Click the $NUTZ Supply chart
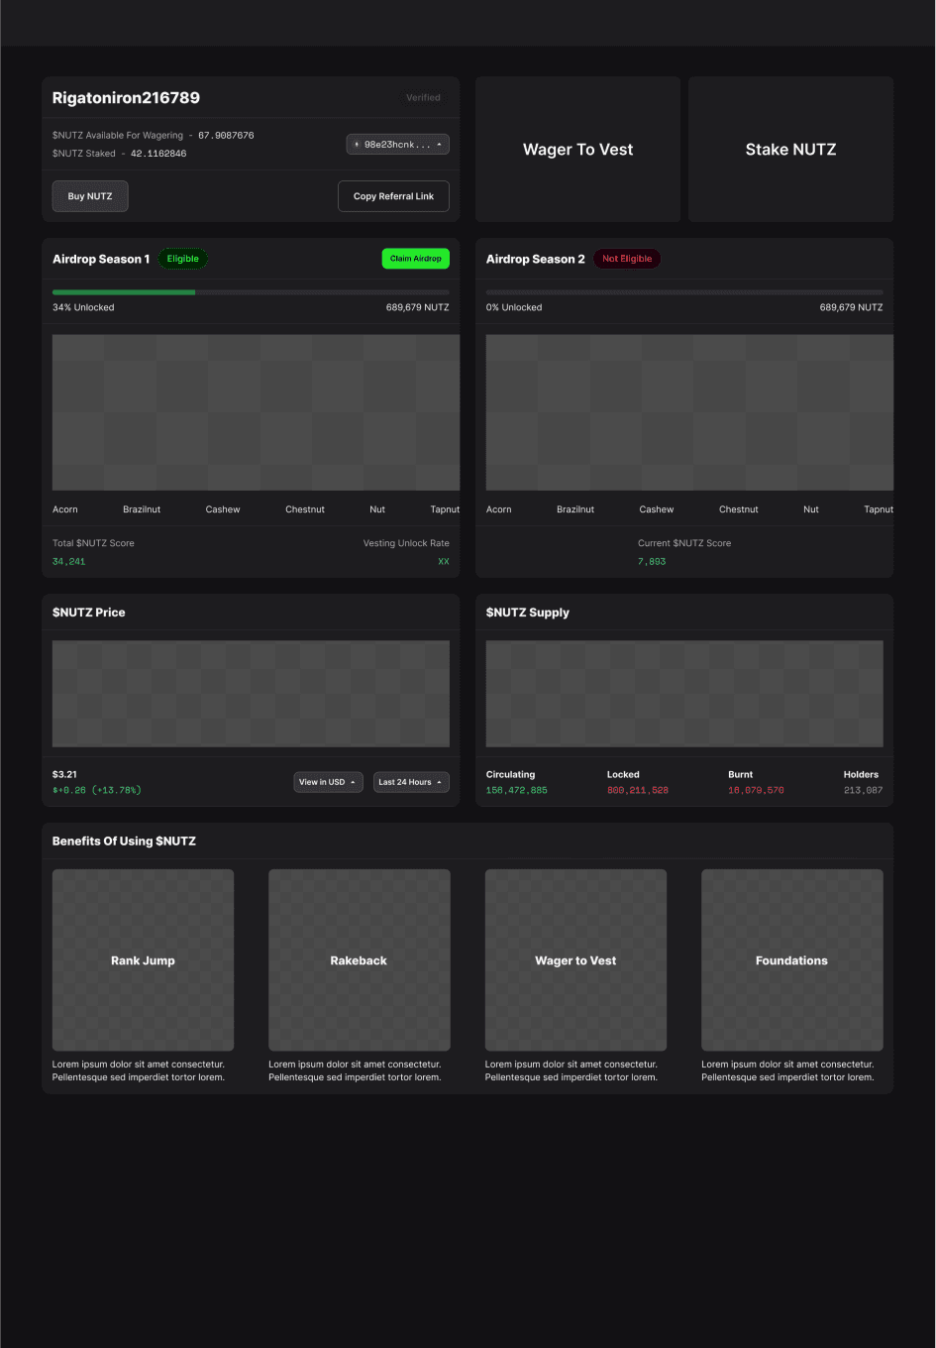Image resolution: width=936 pixels, height=1348 pixels. [x=684, y=694]
